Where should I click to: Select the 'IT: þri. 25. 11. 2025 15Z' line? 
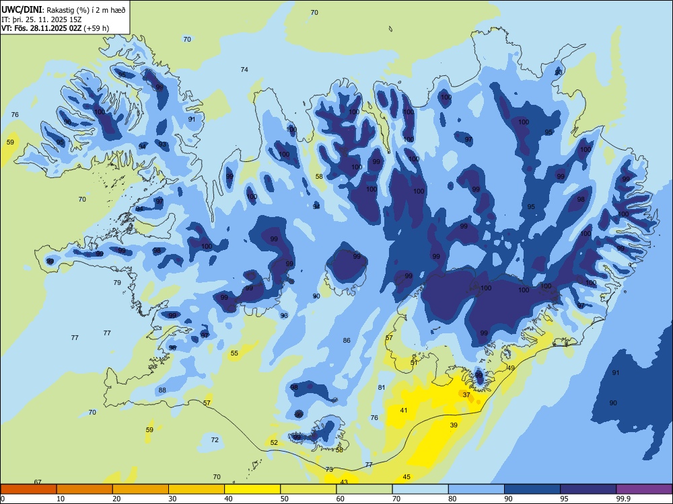tap(41, 19)
